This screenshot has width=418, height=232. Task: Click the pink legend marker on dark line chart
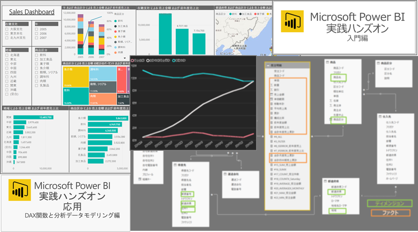(x=132, y=60)
